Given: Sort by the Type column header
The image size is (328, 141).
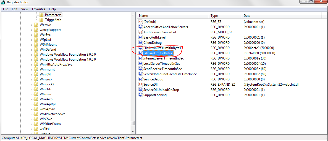Looking at the screenshot, I should point(225,16).
